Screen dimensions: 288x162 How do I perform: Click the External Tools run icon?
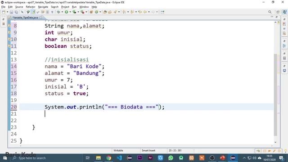[82, 12]
